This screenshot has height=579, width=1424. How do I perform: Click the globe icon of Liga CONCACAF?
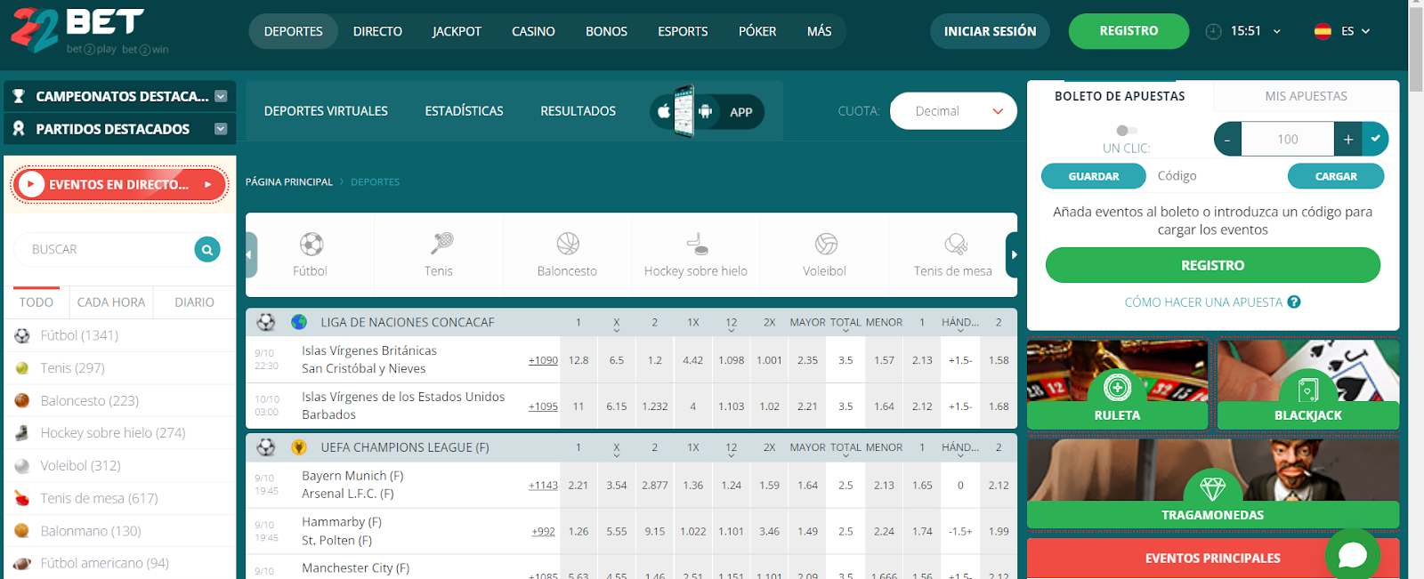point(299,322)
